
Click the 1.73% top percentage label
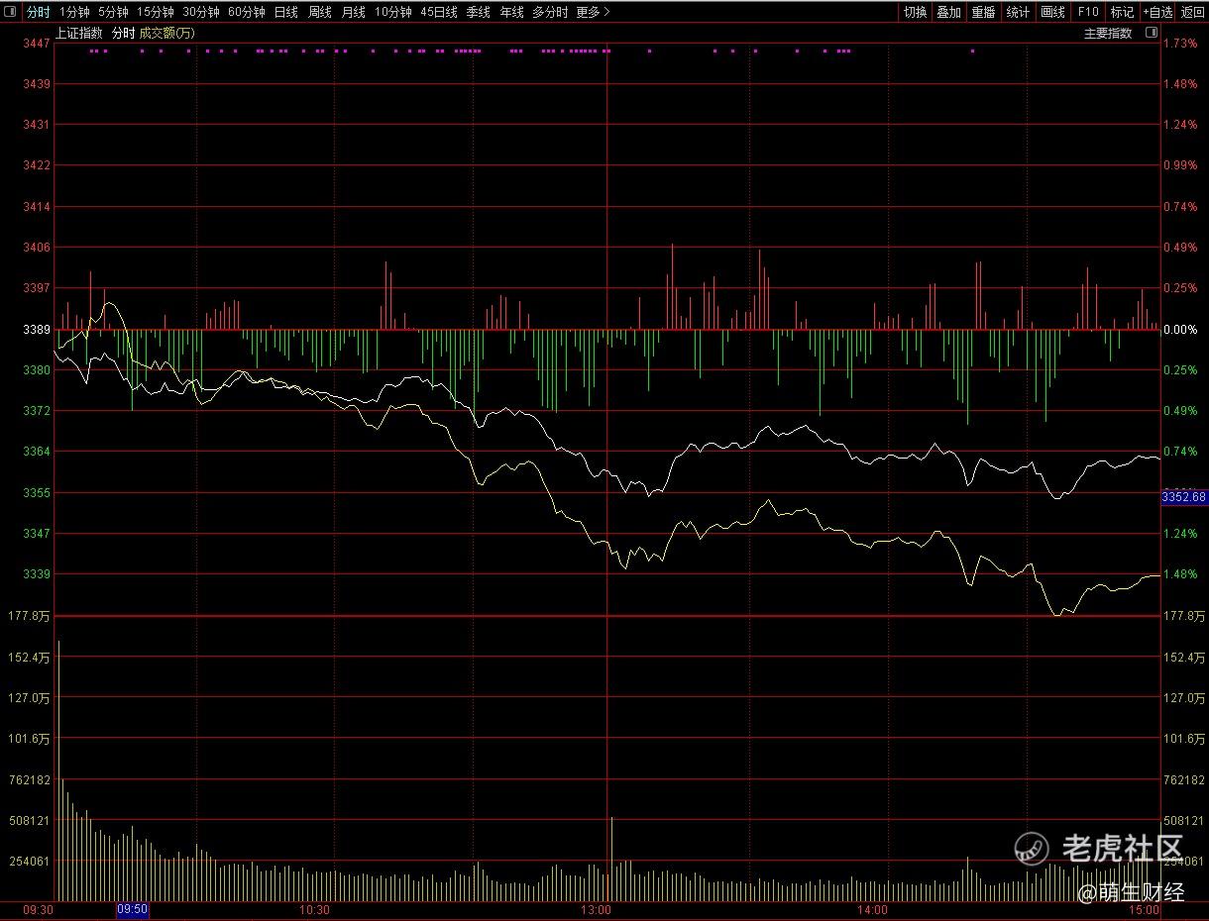tap(1180, 44)
